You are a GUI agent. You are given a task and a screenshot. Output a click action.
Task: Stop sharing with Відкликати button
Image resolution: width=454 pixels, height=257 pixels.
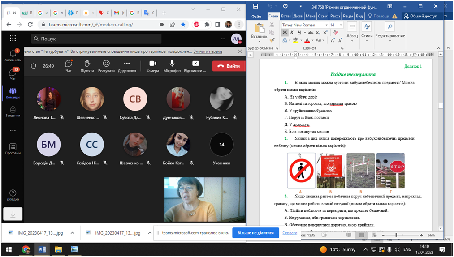(x=195, y=66)
